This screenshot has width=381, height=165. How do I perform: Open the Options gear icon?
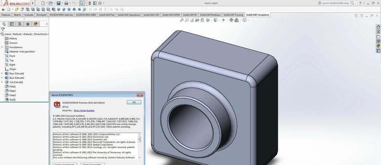click(100, 3)
